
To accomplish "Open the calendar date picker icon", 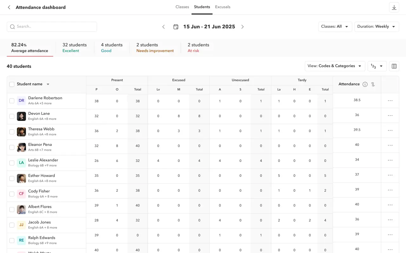I will [x=176, y=27].
